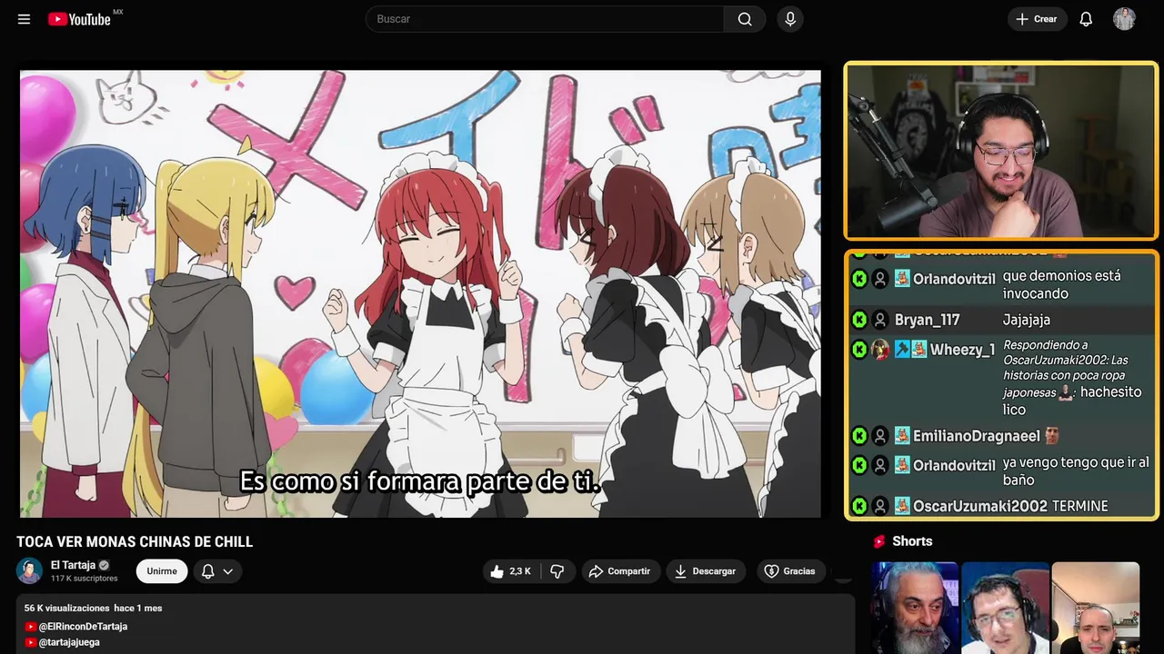Click the Unirme membership button
The image size is (1164, 654).
pyautogui.click(x=162, y=571)
